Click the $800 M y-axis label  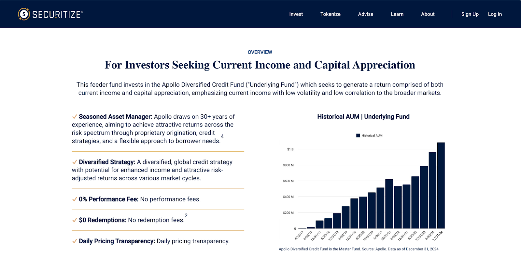288,165
